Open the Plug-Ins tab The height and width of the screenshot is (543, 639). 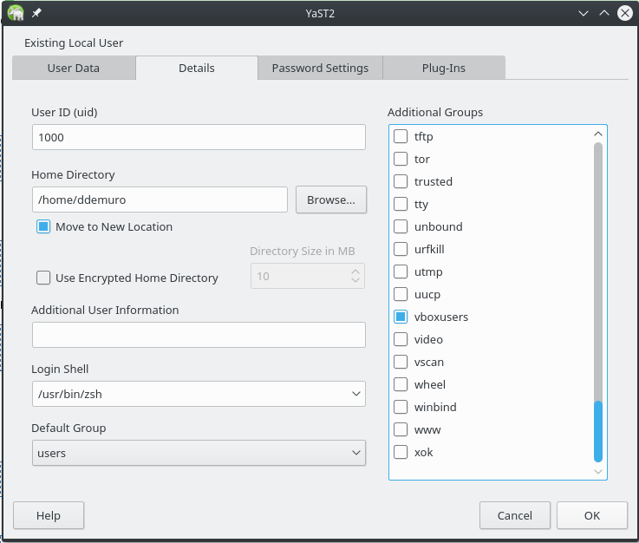click(x=444, y=68)
